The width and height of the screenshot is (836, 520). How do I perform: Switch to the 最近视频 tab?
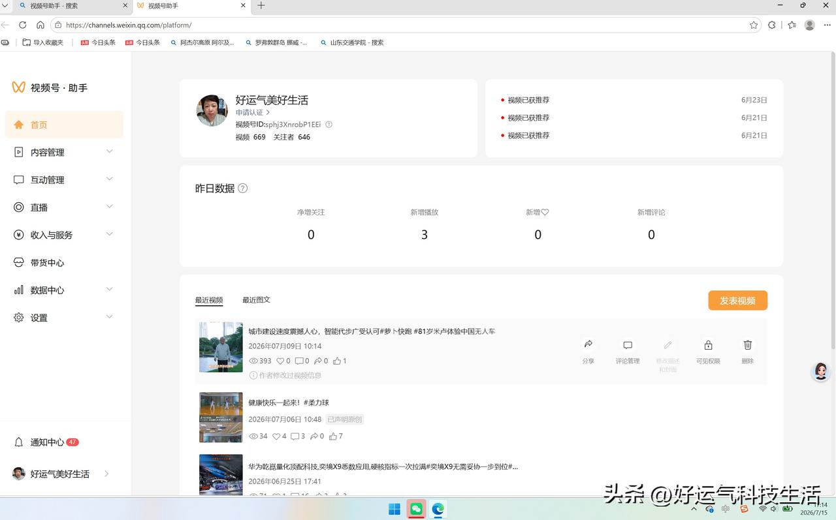click(209, 300)
